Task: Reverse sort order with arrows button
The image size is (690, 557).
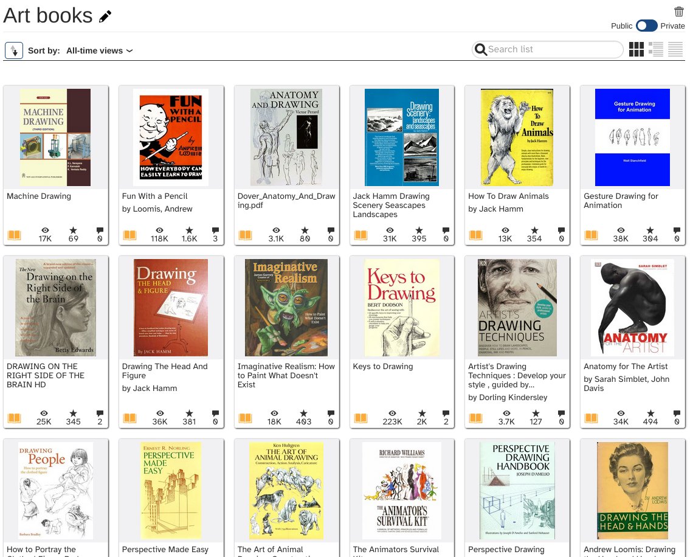Action: pyautogui.click(x=14, y=50)
